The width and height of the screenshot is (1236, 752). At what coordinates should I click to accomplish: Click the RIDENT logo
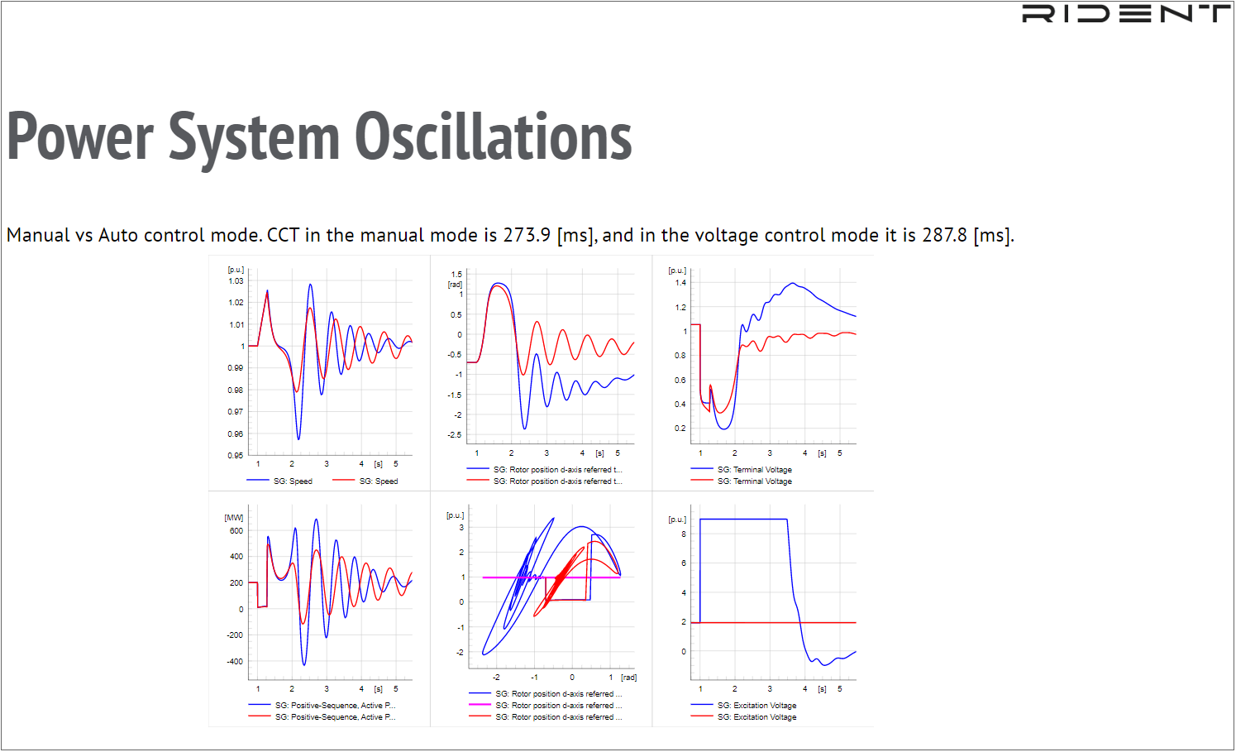(x=1126, y=13)
